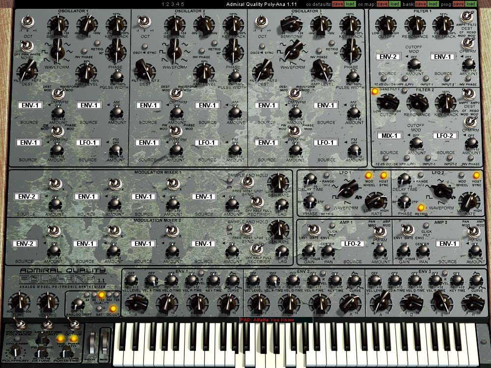Open Modulation Mixer 1 ENV-2 source selector
The width and height of the screenshot is (491, 368).
(x=27, y=197)
